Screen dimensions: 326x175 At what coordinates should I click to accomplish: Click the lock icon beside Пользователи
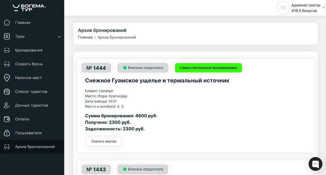pos(7,133)
